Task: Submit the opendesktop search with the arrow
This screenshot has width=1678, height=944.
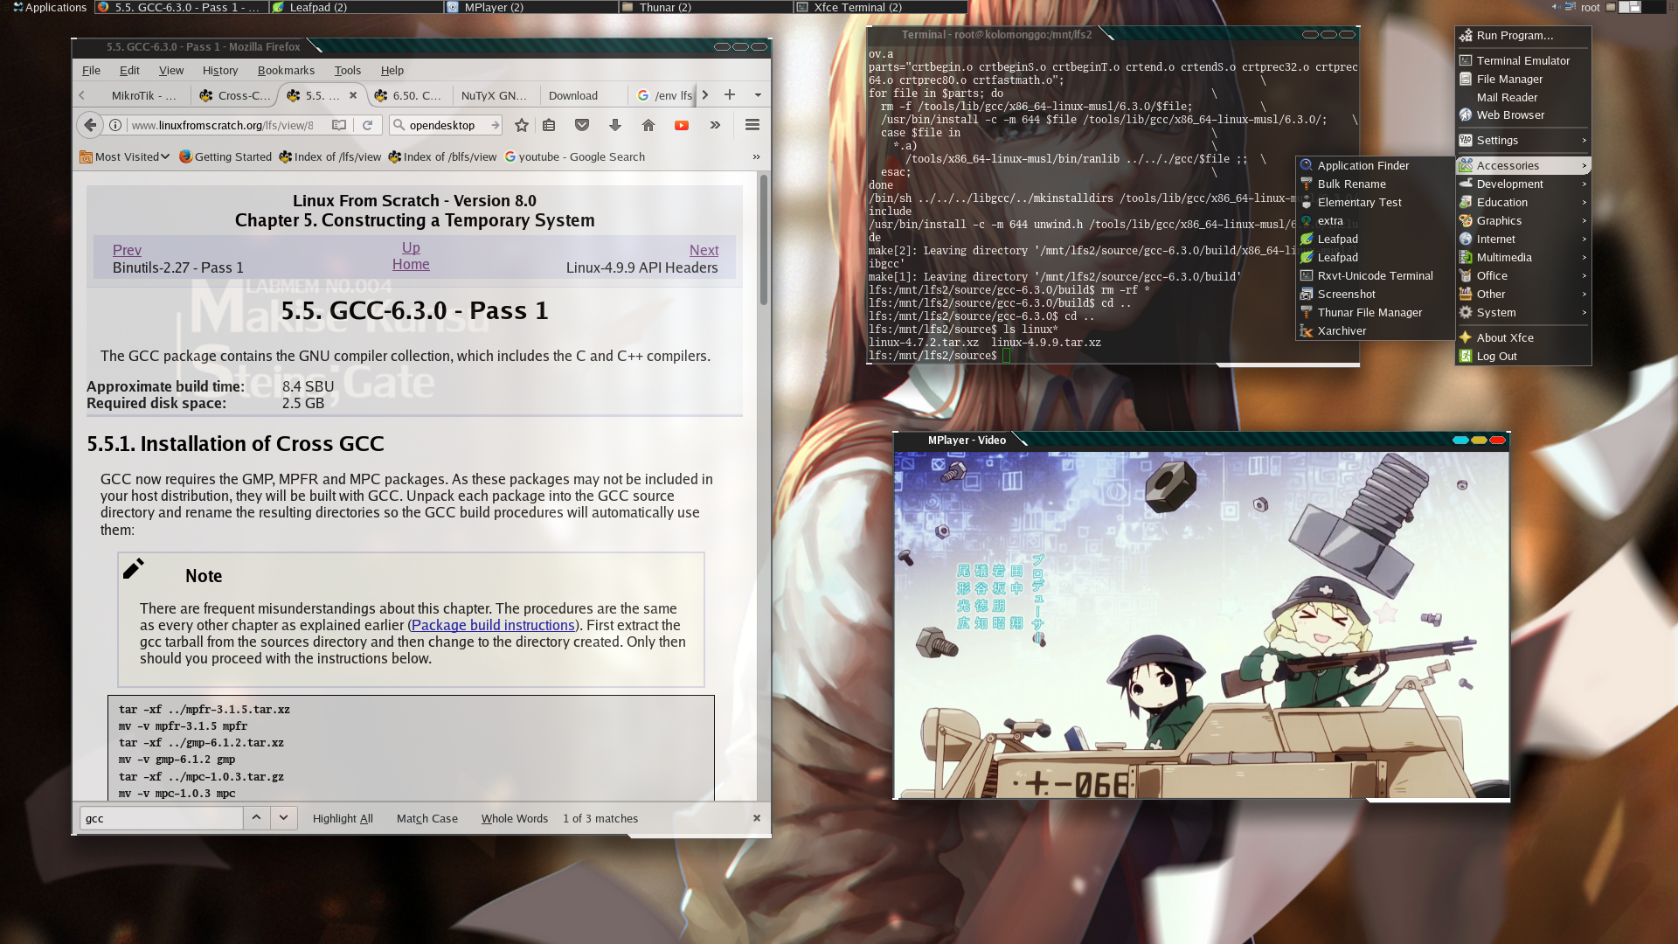Action: tap(496, 125)
